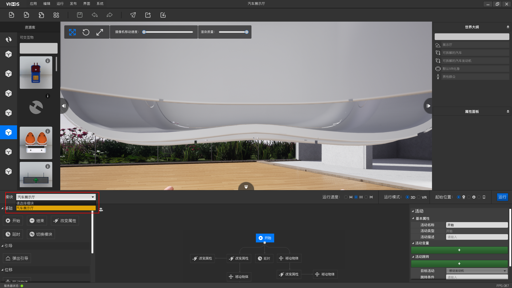Screen dimensions: 512x288
Task: Open the 应用 menu
Action: pos(33,4)
